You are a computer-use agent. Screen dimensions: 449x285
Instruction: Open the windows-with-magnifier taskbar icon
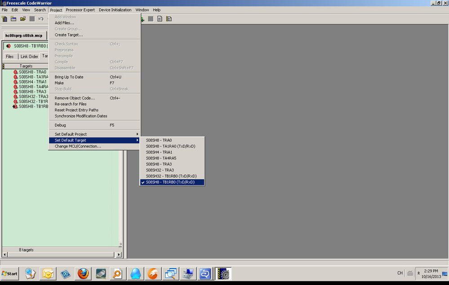point(170,273)
